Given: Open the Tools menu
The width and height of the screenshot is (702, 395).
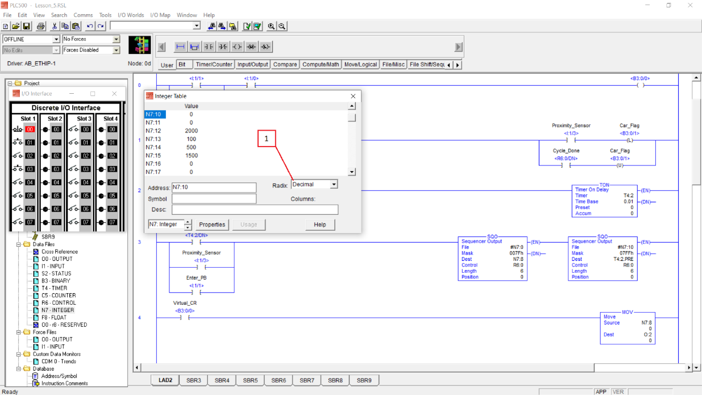Looking at the screenshot, I should pos(105,15).
